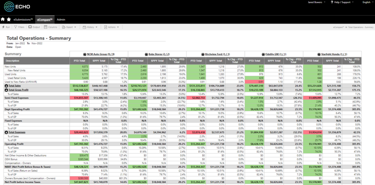Expand the Total Sales row arrow
375x185 pixels.
(6, 85)
